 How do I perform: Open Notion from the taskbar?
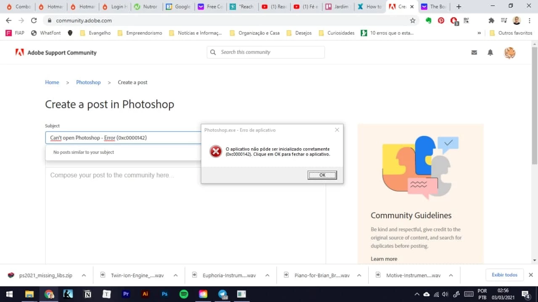tap(87, 294)
